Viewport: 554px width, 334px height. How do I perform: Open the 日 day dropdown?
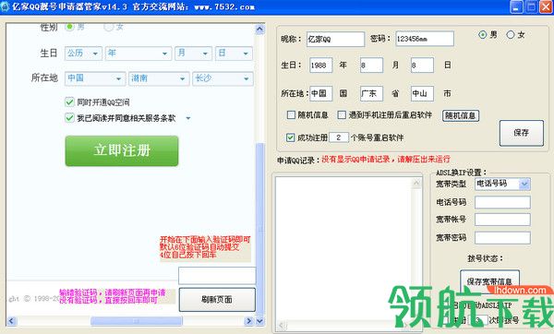(x=234, y=54)
